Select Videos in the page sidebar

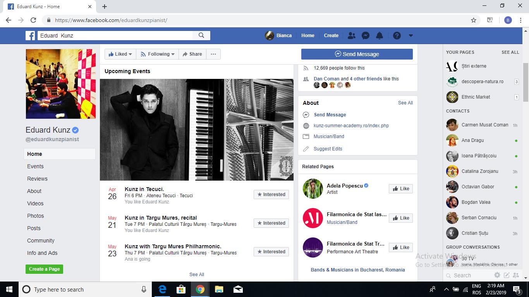click(x=35, y=203)
